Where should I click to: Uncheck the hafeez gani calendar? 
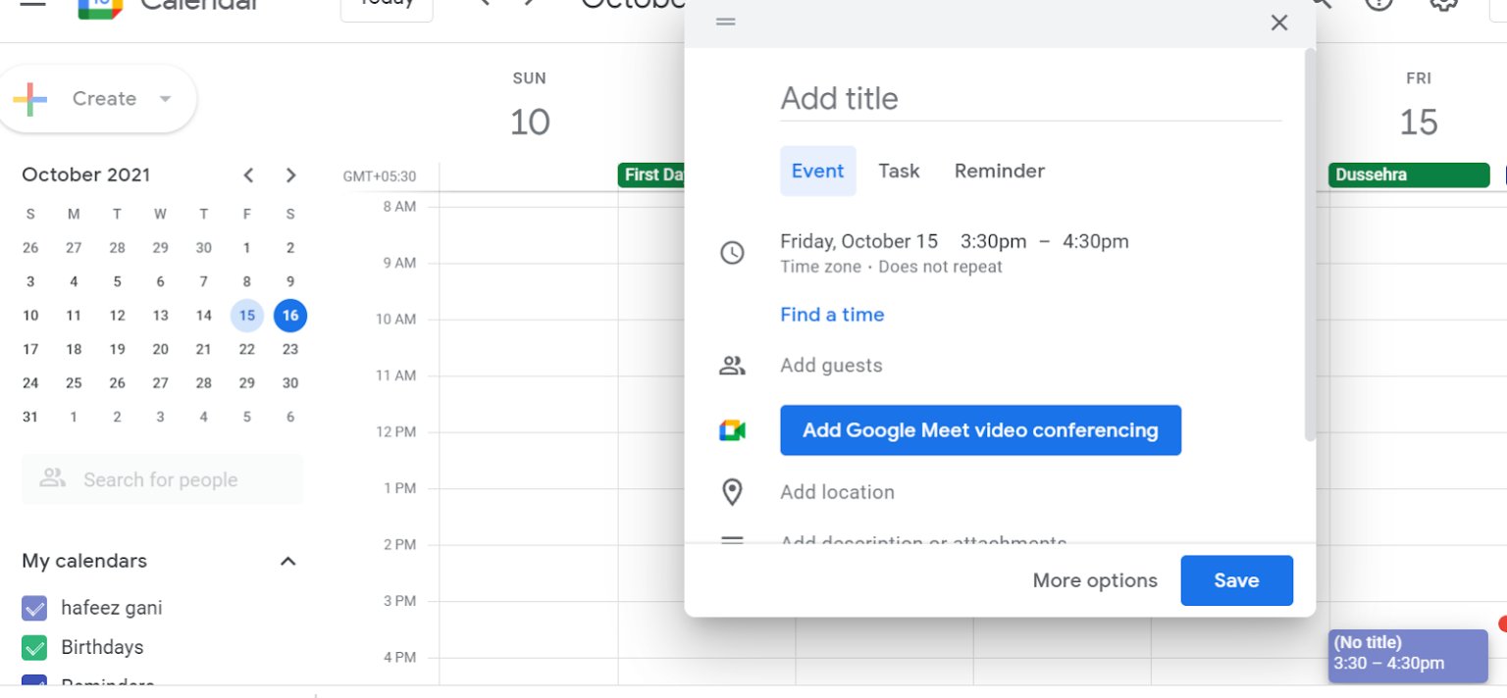33,608
